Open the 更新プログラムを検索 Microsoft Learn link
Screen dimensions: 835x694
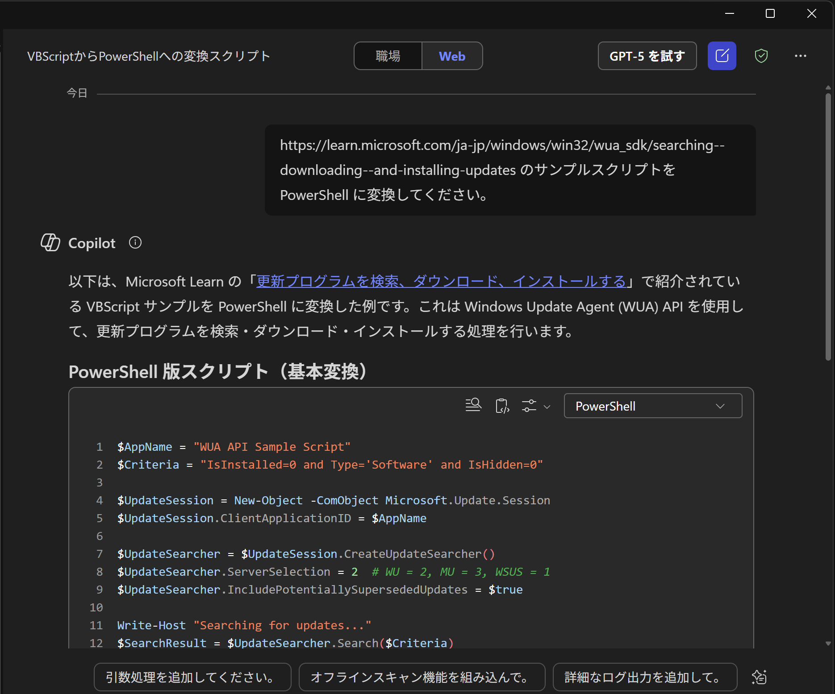(x=441, y=281)
